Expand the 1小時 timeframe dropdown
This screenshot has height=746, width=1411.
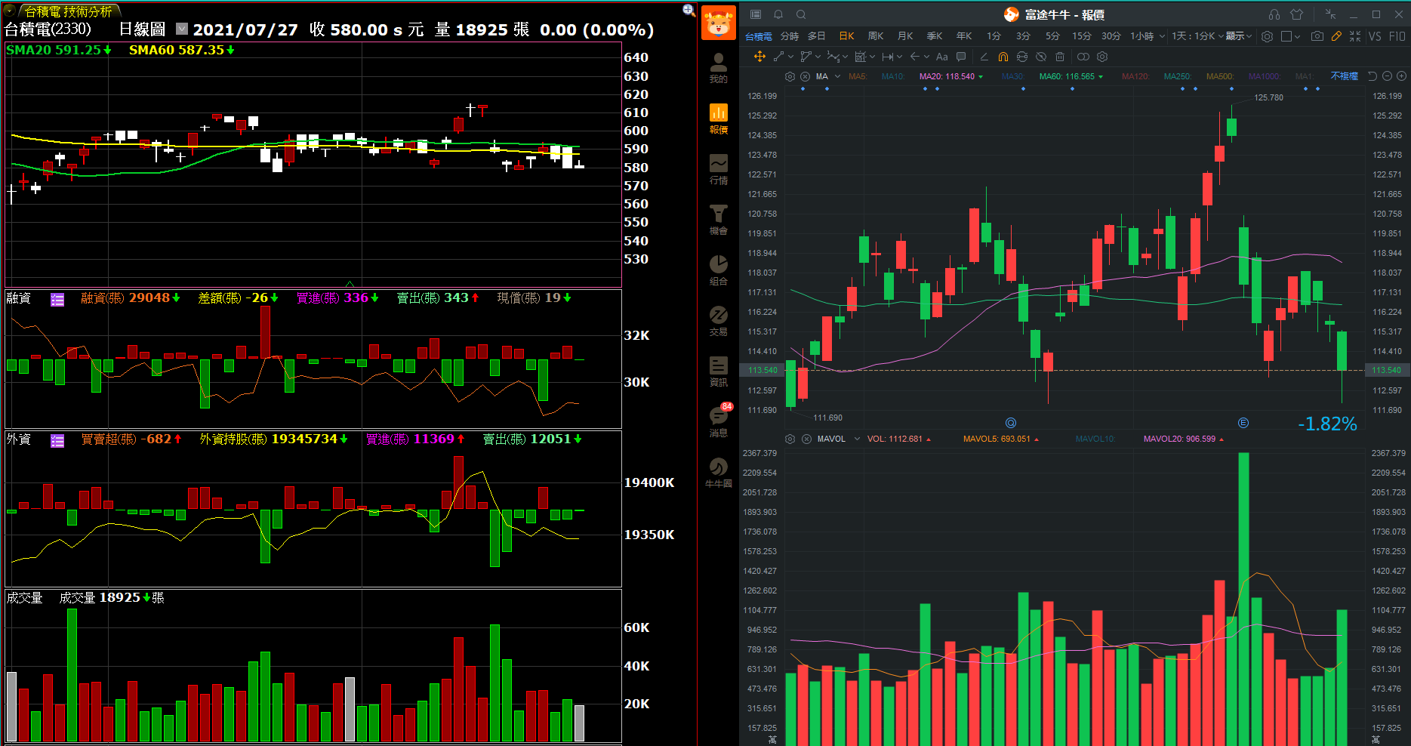1162,36
